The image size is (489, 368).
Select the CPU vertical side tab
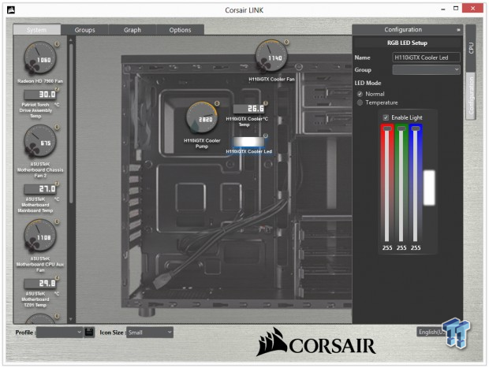[x=471, y=48]
